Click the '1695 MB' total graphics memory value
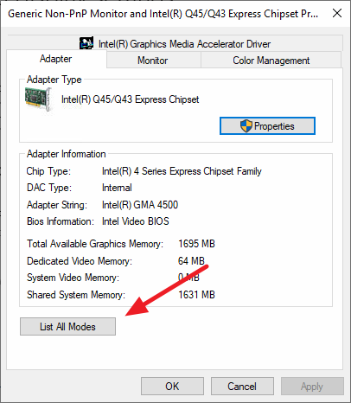This screenshot has height=403, width=351. [196, 244]
